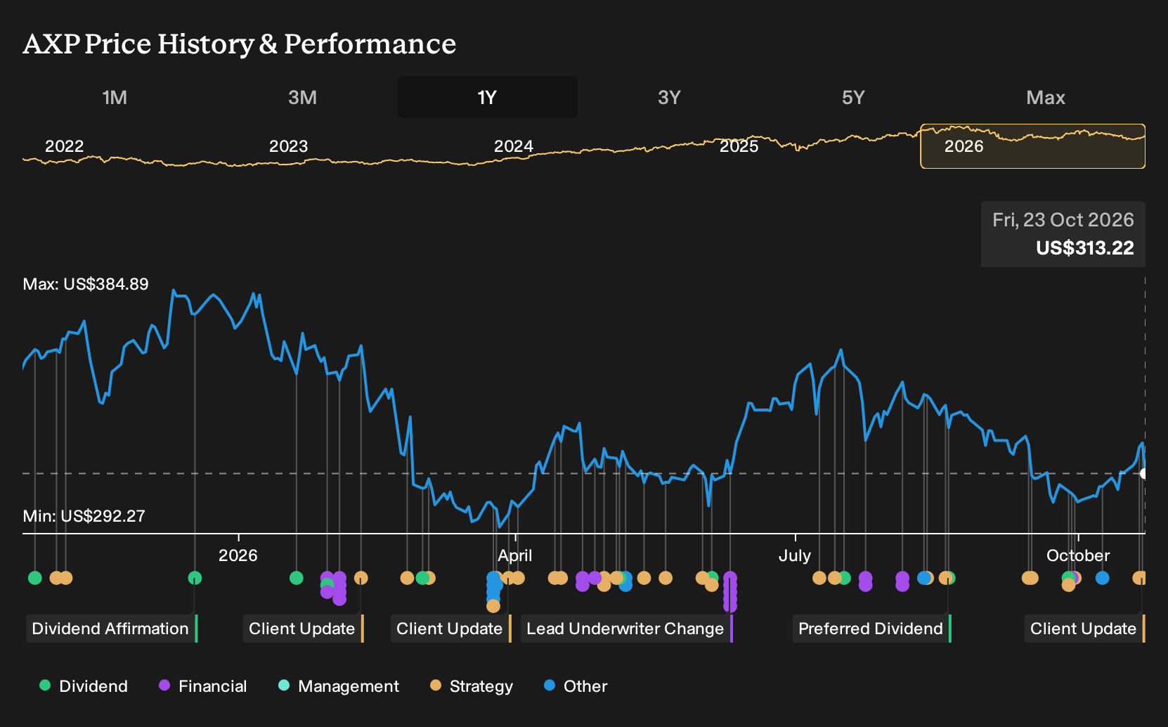
Task: Show the 5Y price history
Action: [x=853, y=97]
